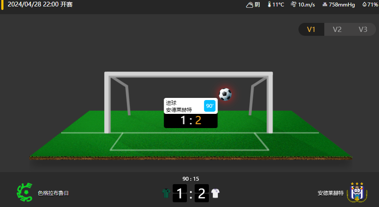Click the green striped home jersey icon
379x207 pixels.
click(x=166, y=193)
